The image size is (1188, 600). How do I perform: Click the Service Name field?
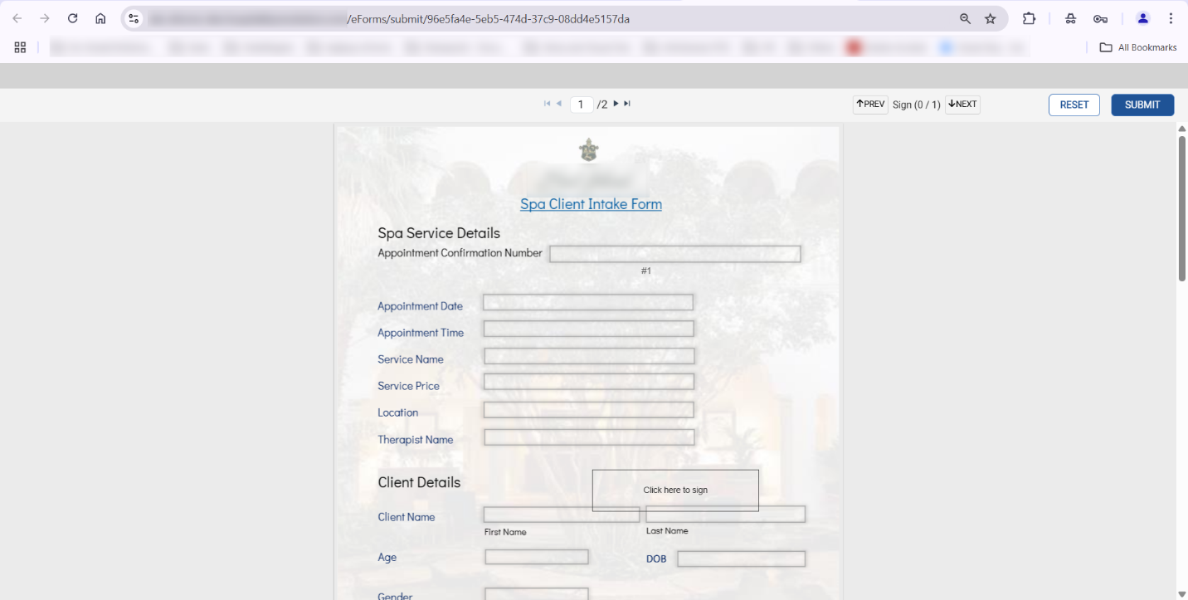(589, 356)
